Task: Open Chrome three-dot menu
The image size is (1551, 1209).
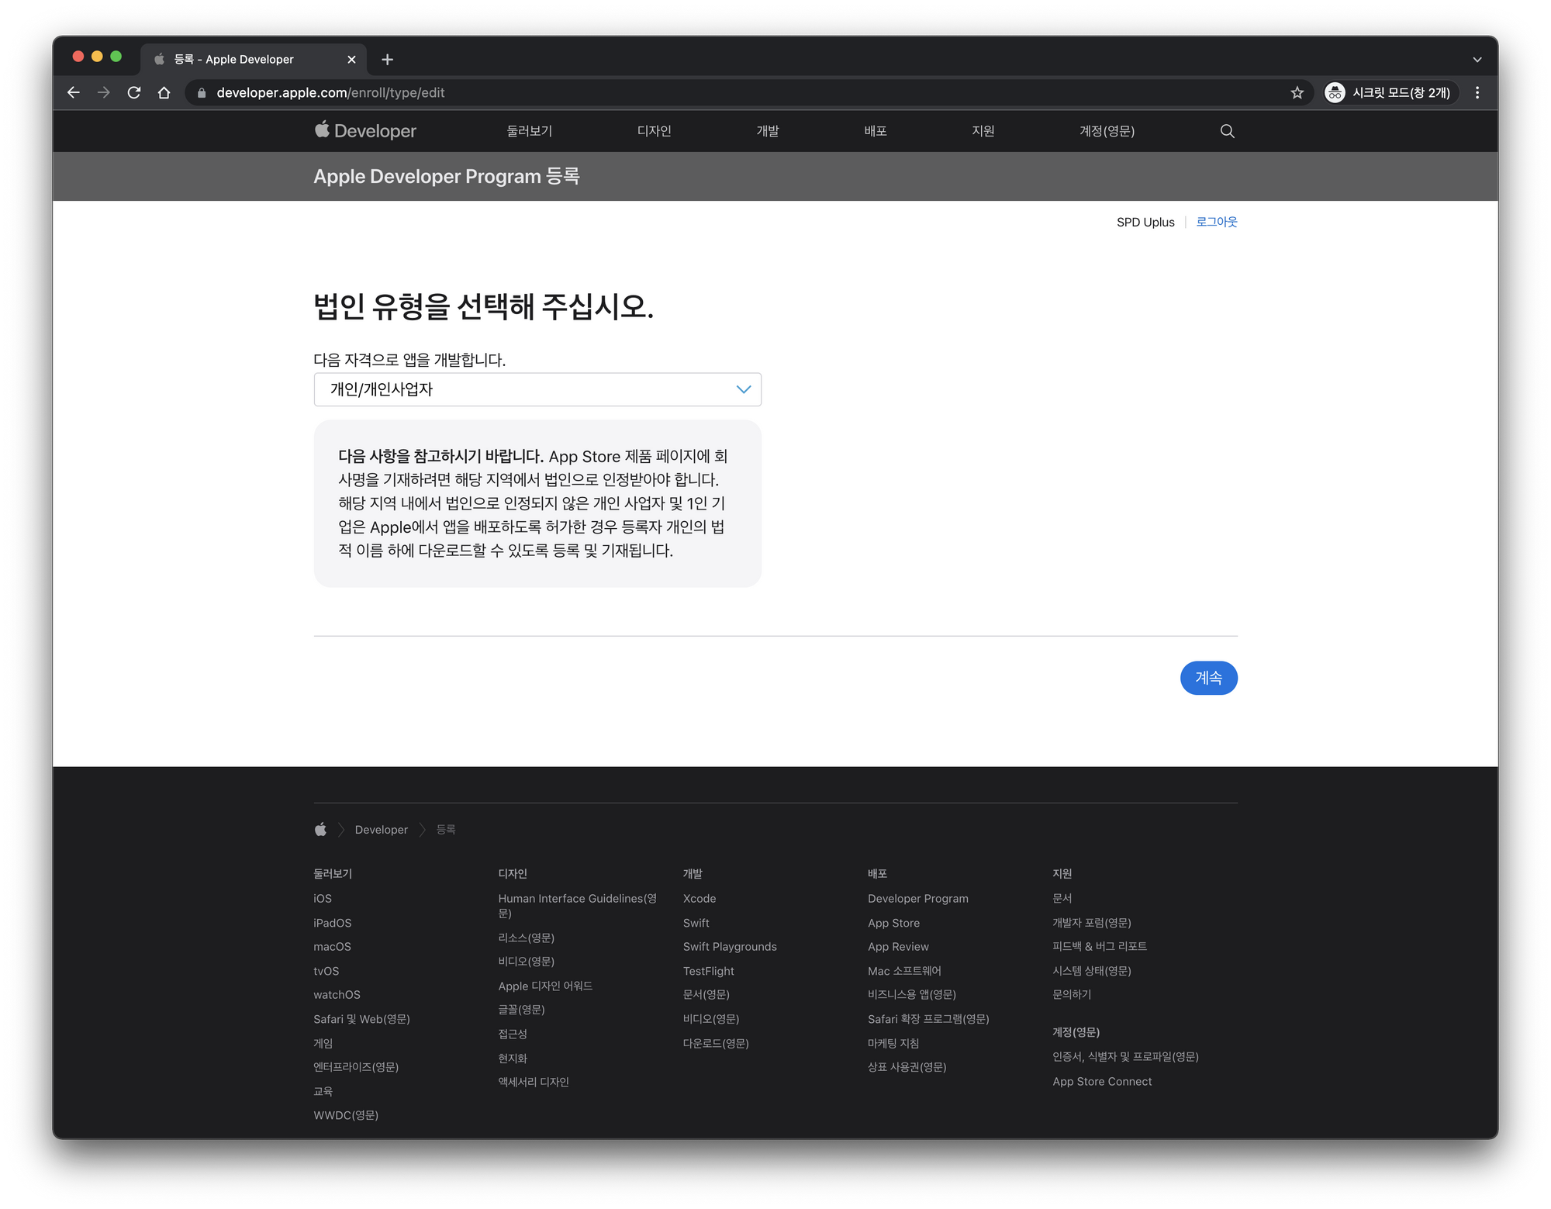Action: tap(1477, 93)
